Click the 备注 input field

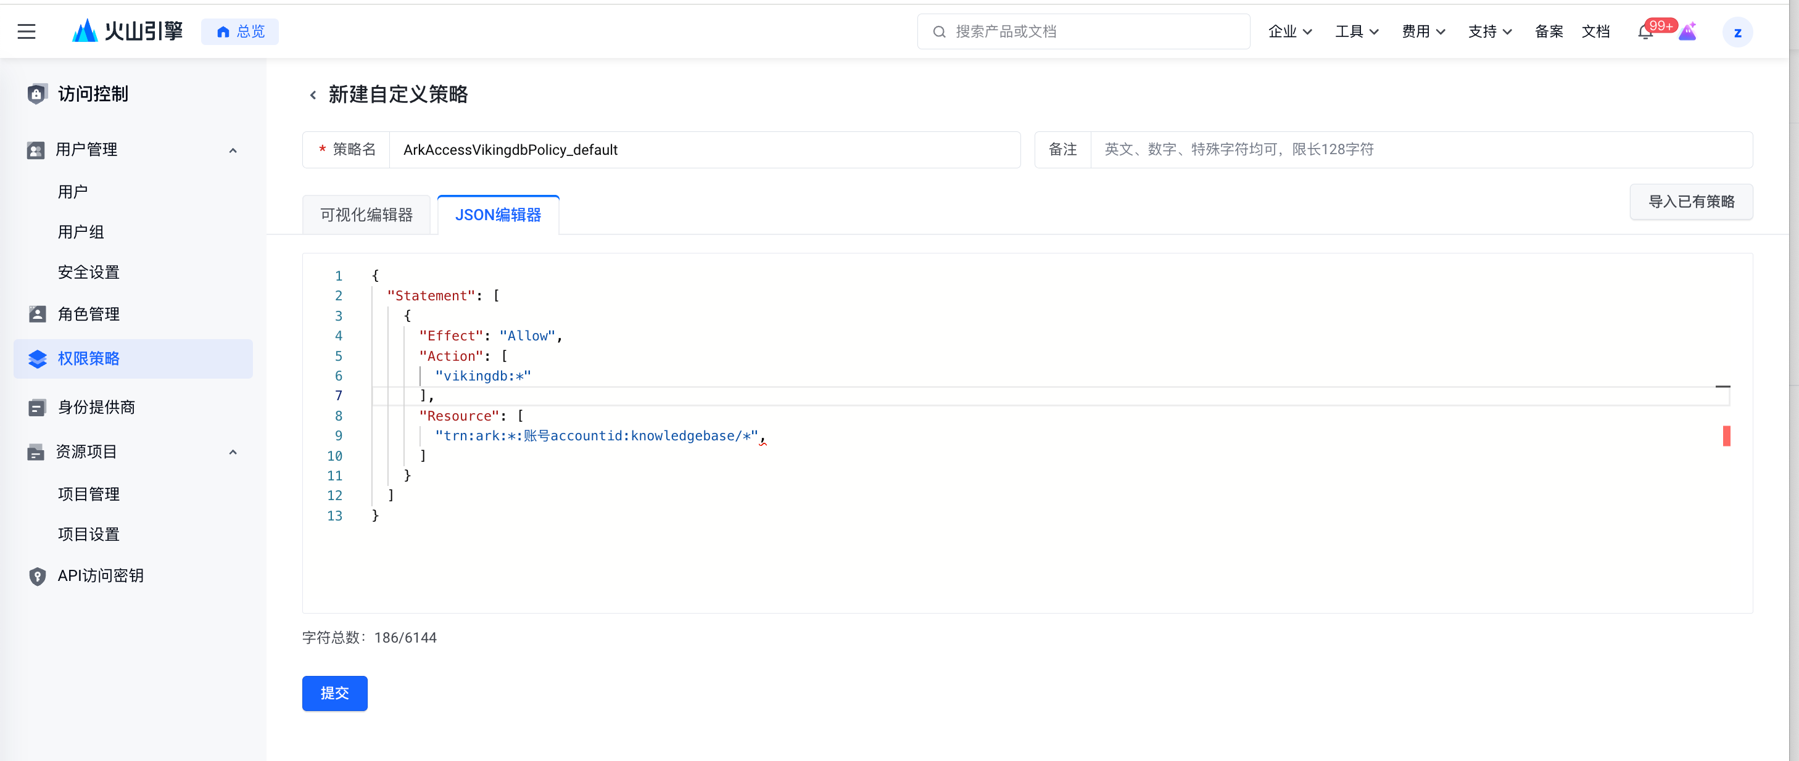(1420, 149)
